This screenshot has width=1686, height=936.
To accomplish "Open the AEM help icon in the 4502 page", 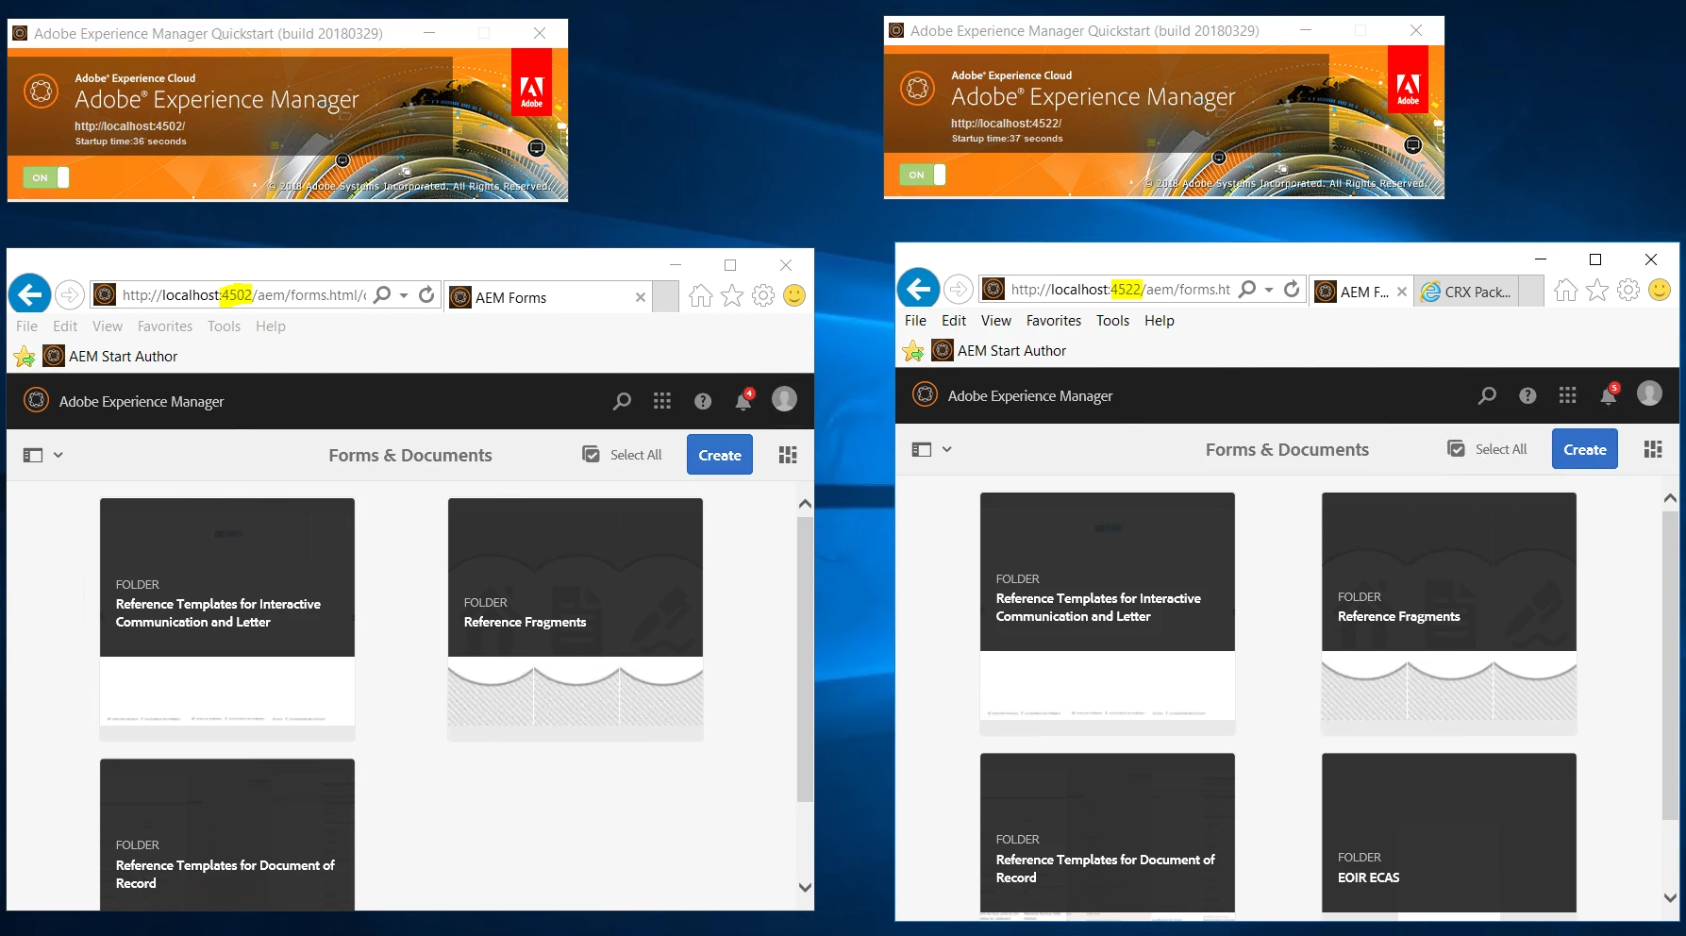I will 703,401.
